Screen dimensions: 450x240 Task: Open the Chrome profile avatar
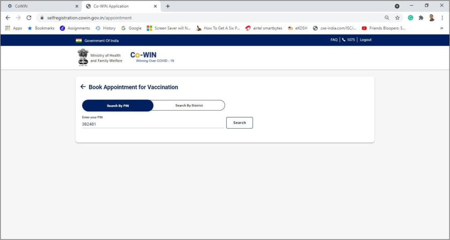[x=432, y=18]
